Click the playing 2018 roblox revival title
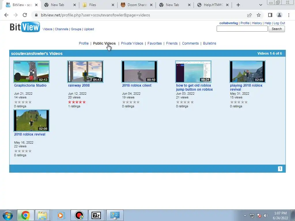295x221 pixels. click(x=246, y=87)
